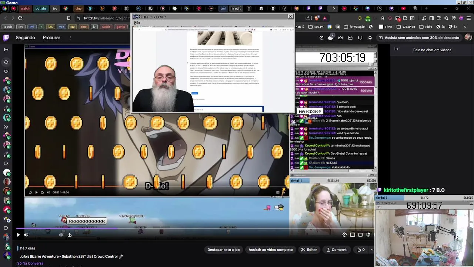The height and width of the screenshot is (267, 474).
Task: Open sidebar heart followed channels icon
Action: (x=6, y=71)
